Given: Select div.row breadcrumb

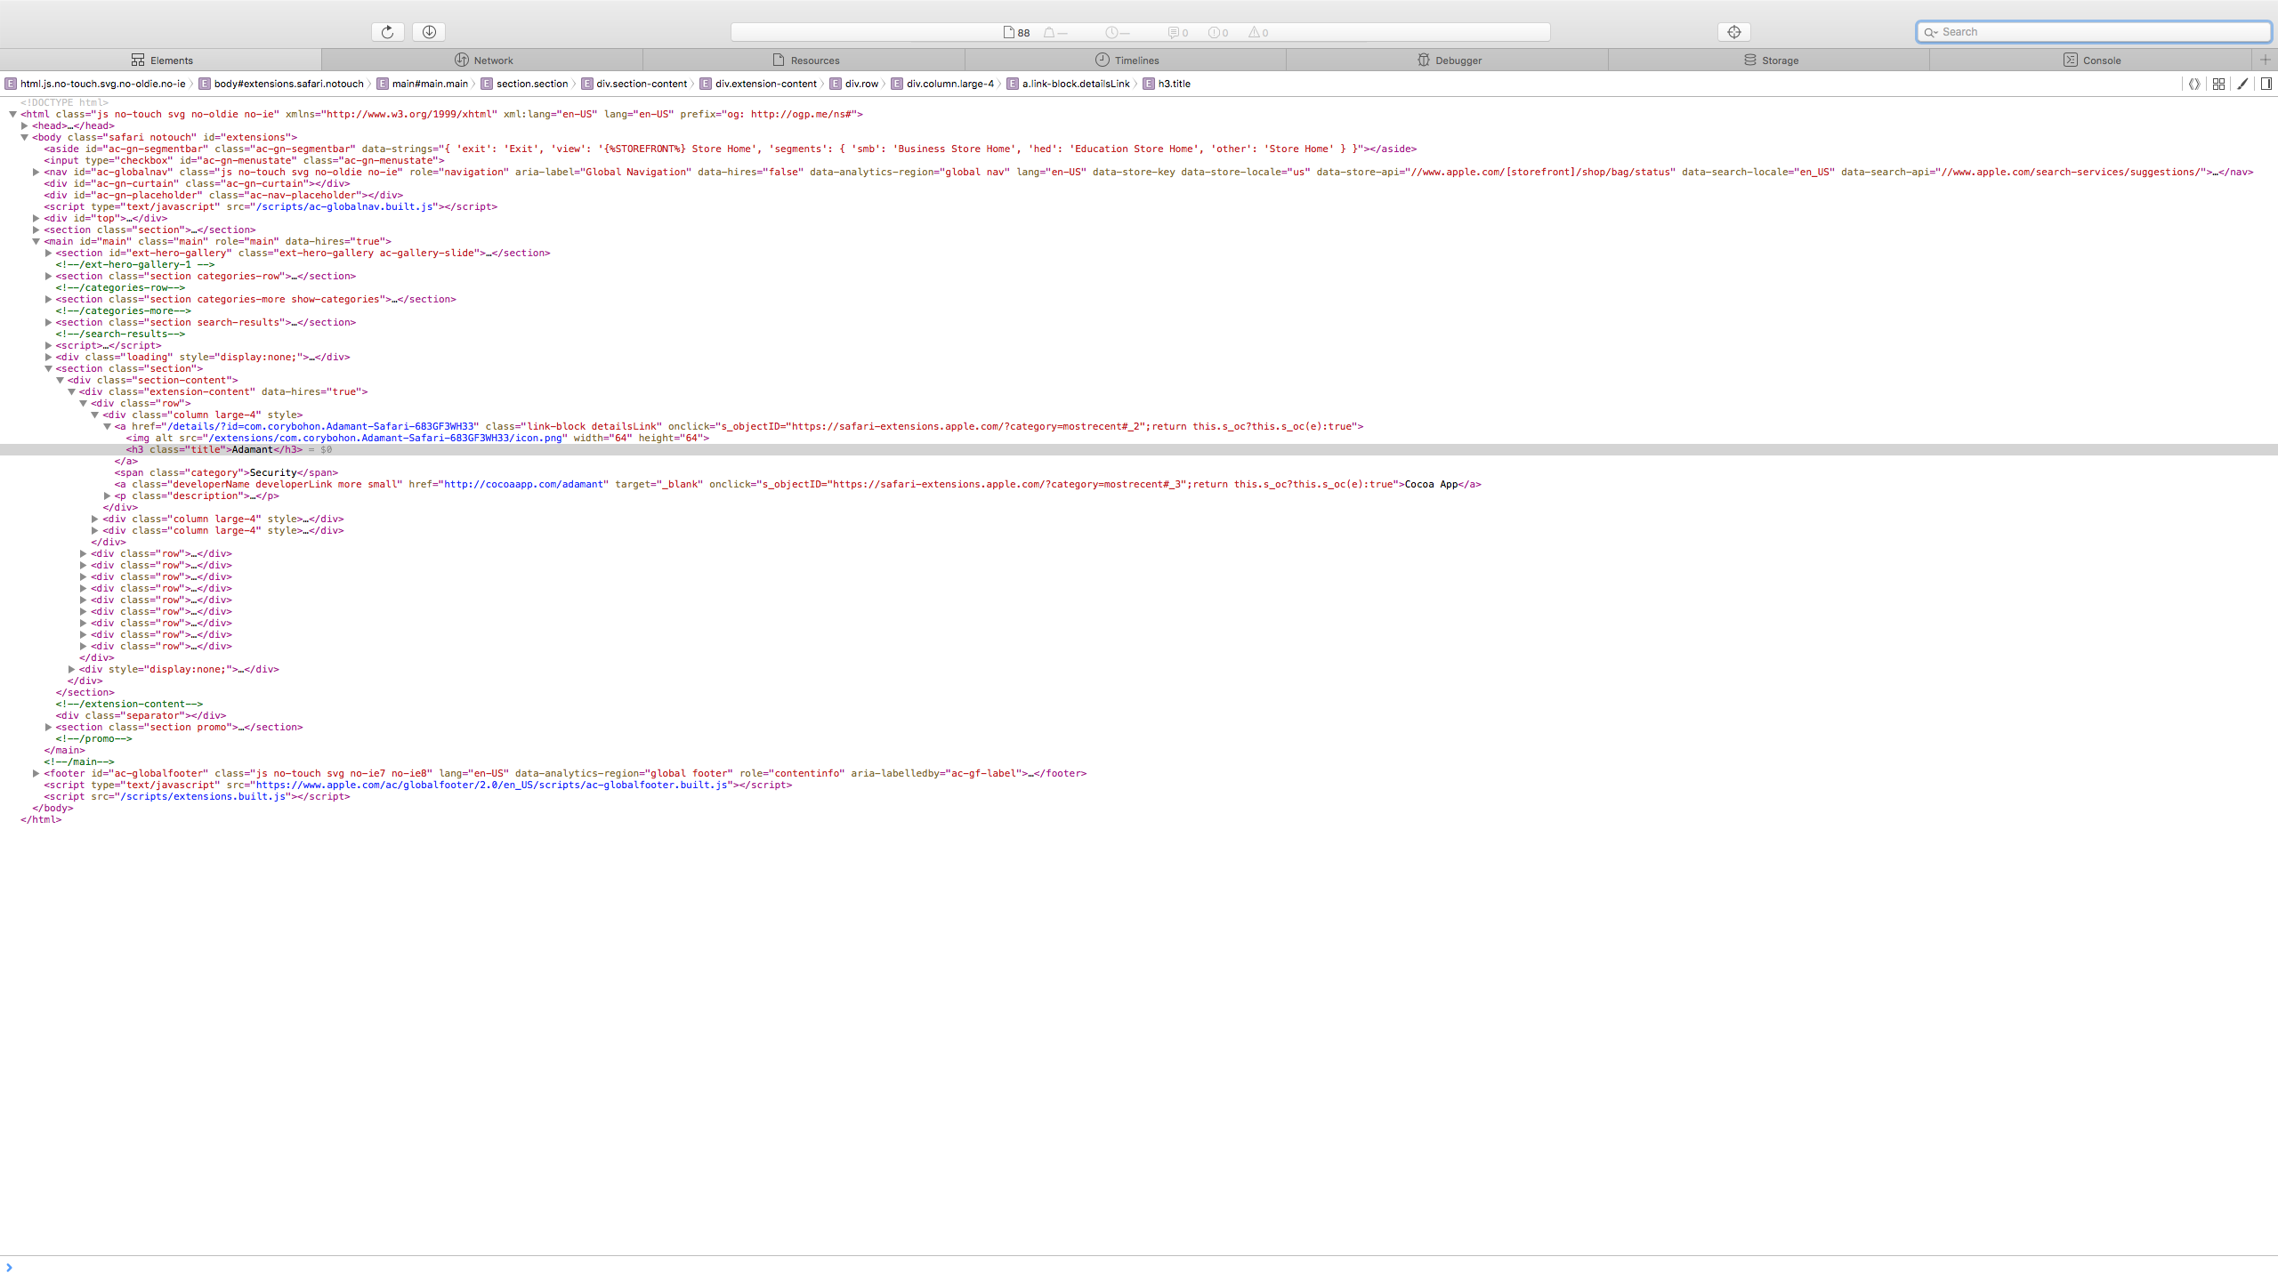Looking at the screenshot, I should [x=853, y=84].
